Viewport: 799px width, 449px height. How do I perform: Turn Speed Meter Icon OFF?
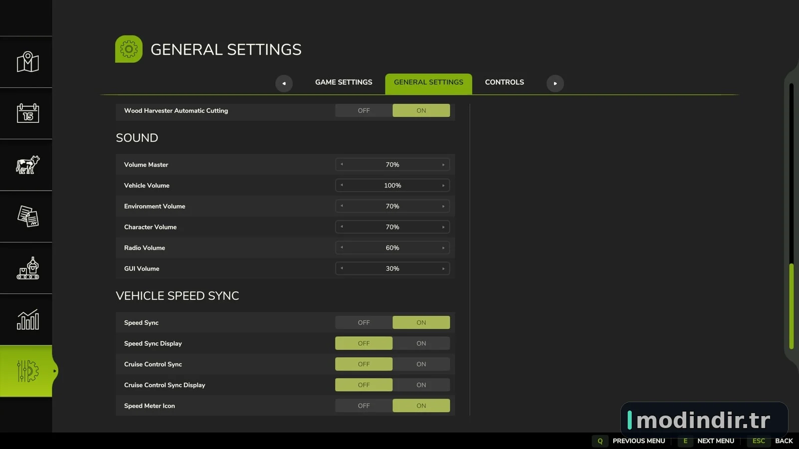click(x=364, y=406)
